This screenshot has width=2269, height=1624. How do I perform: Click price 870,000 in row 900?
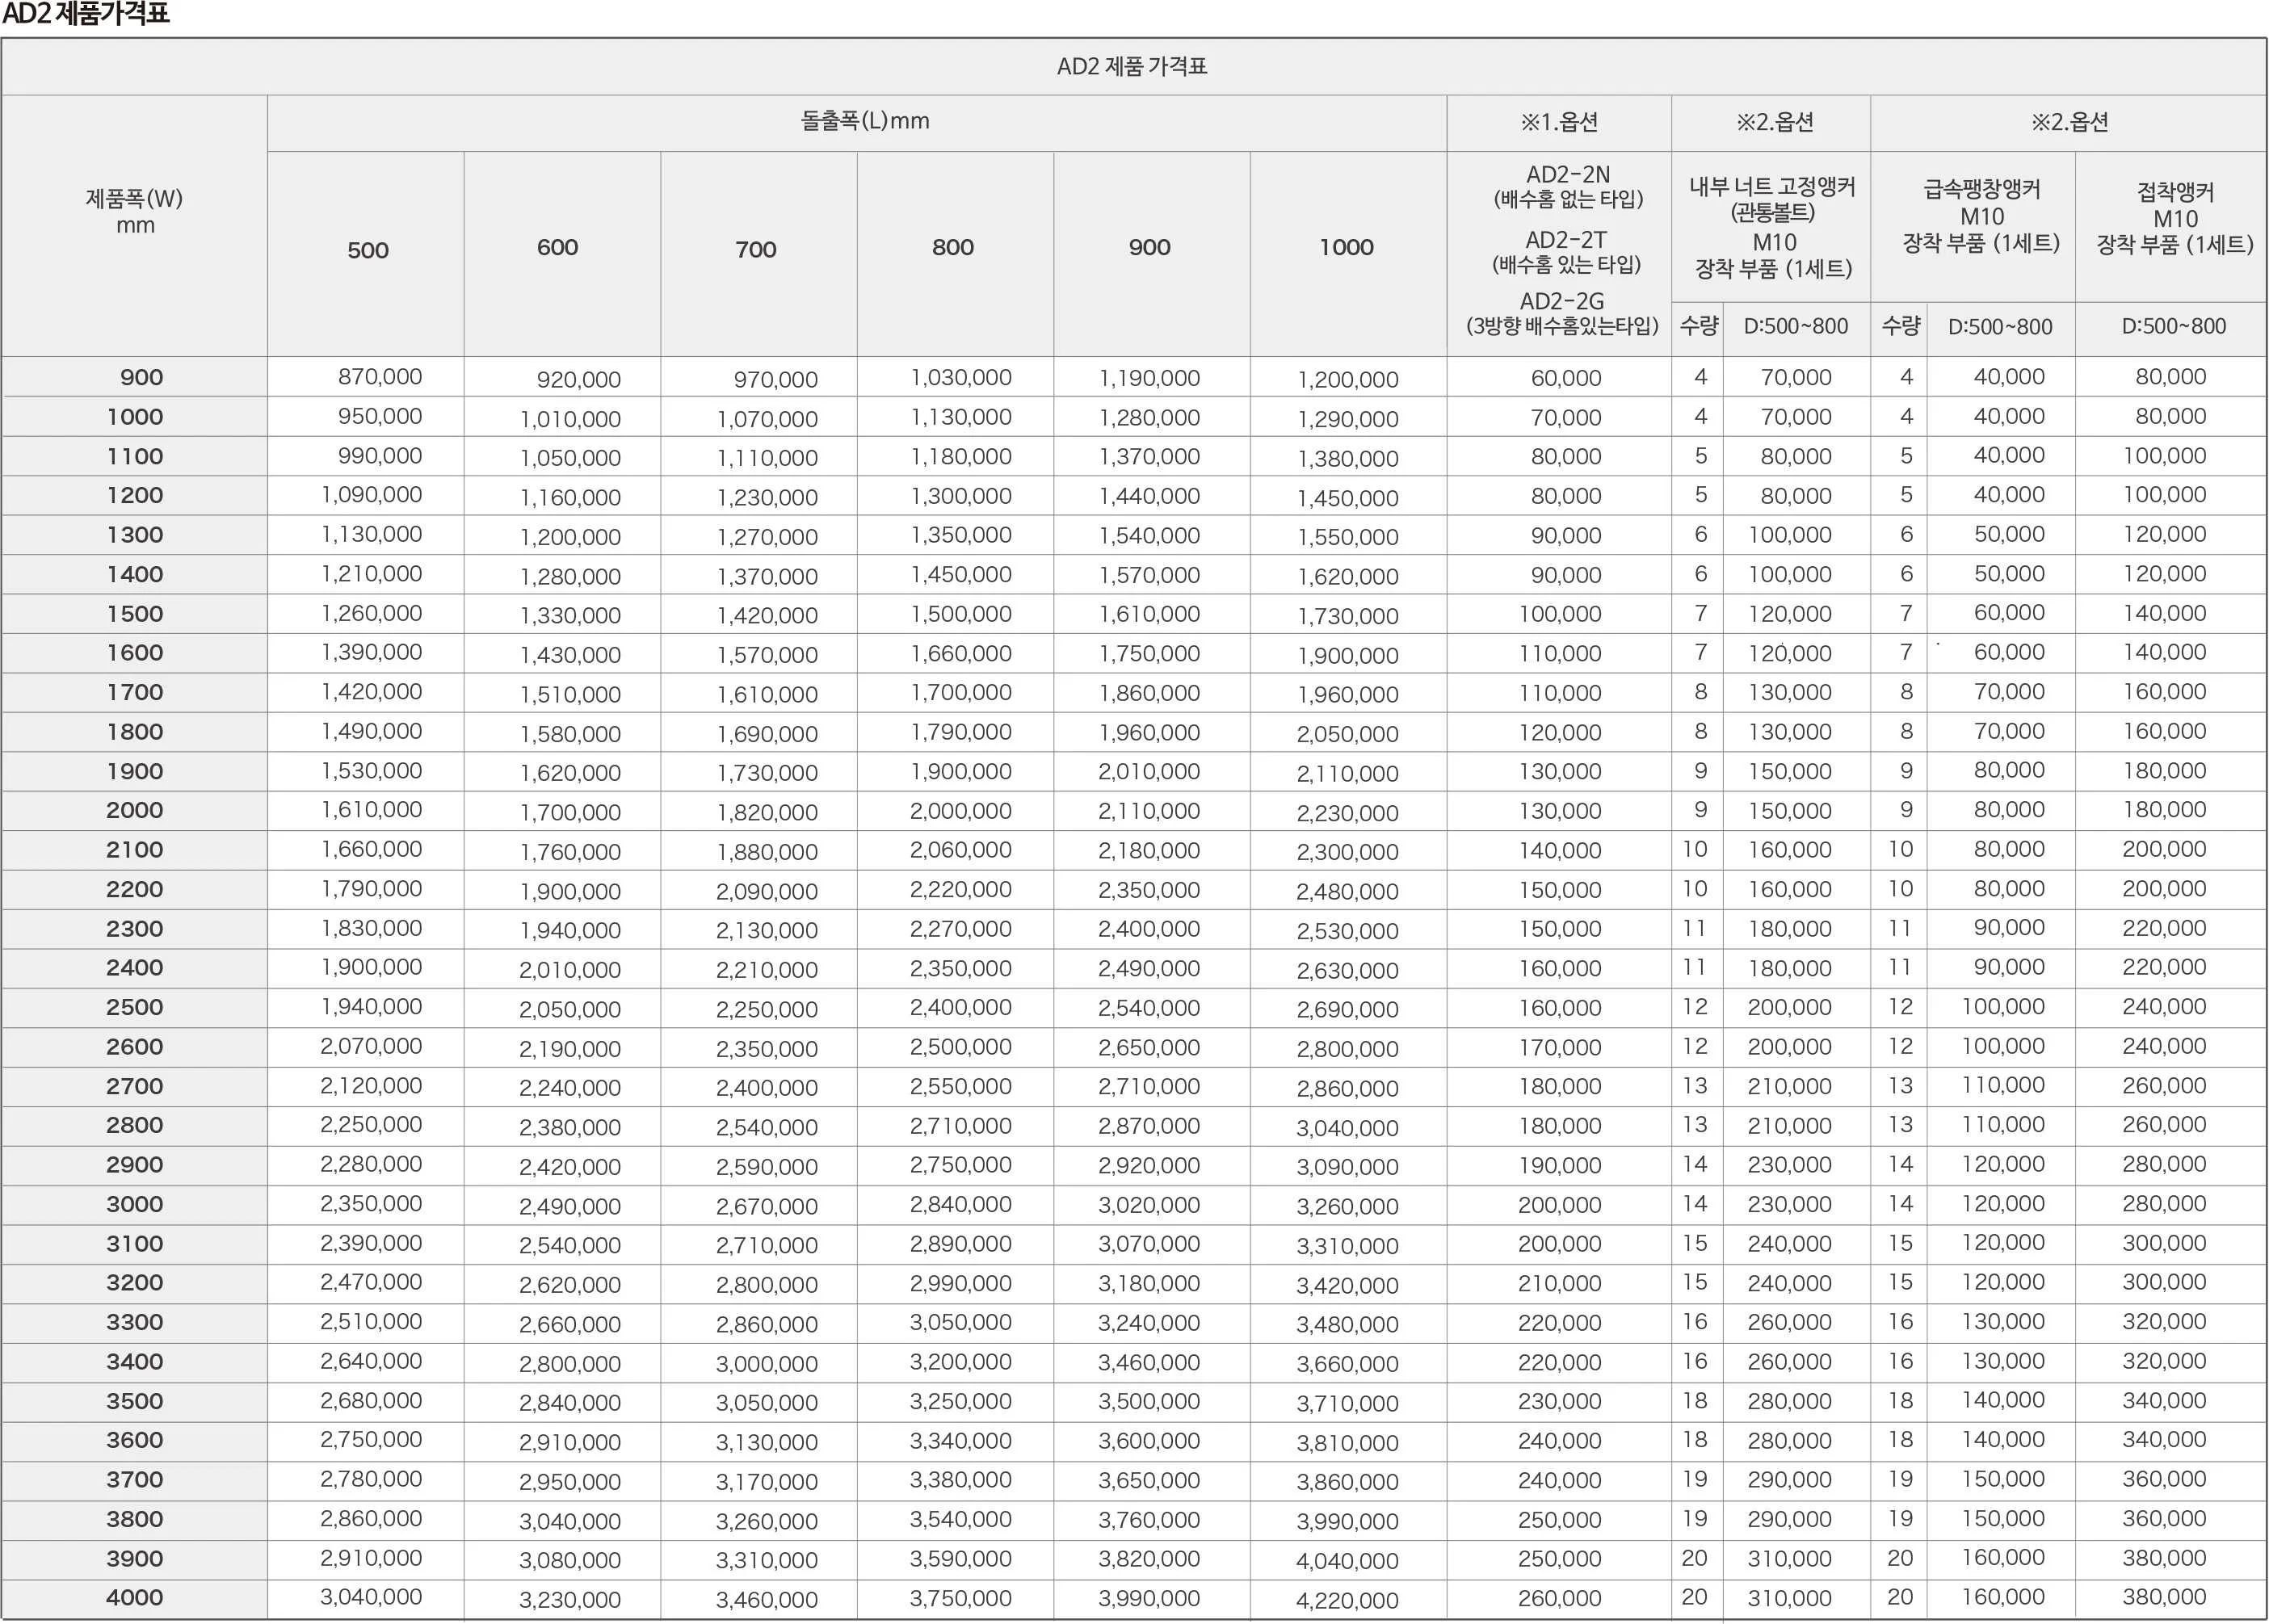click(x=380, y=377)
